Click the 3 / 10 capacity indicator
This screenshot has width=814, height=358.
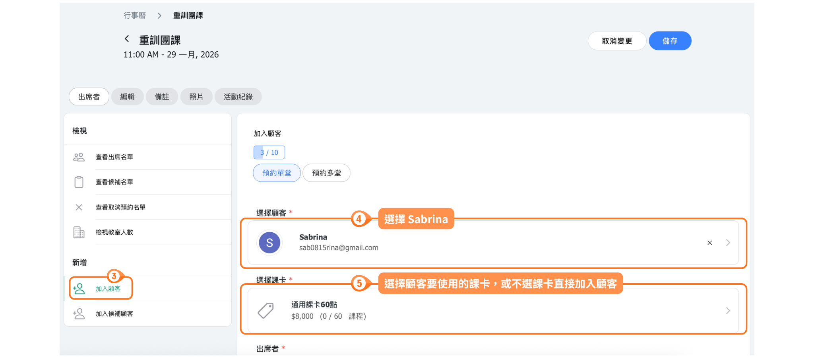click(x=269, y=152)
